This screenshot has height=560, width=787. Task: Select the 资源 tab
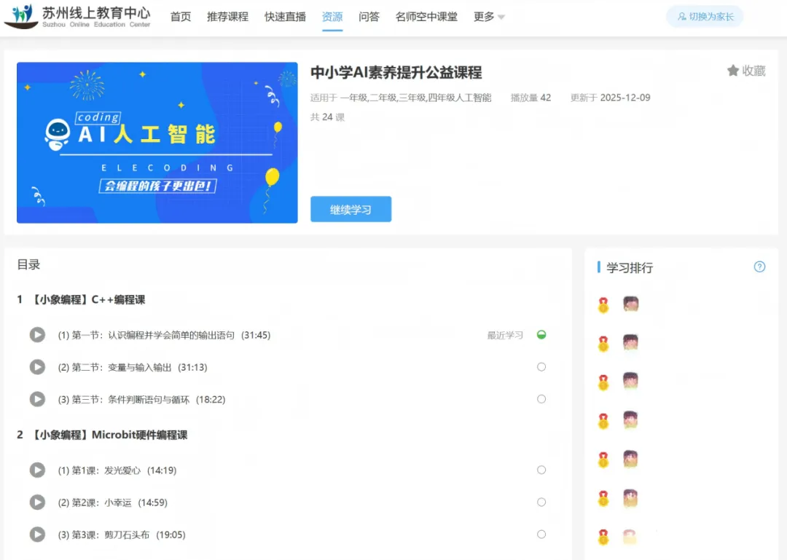(x=332, y=17)
